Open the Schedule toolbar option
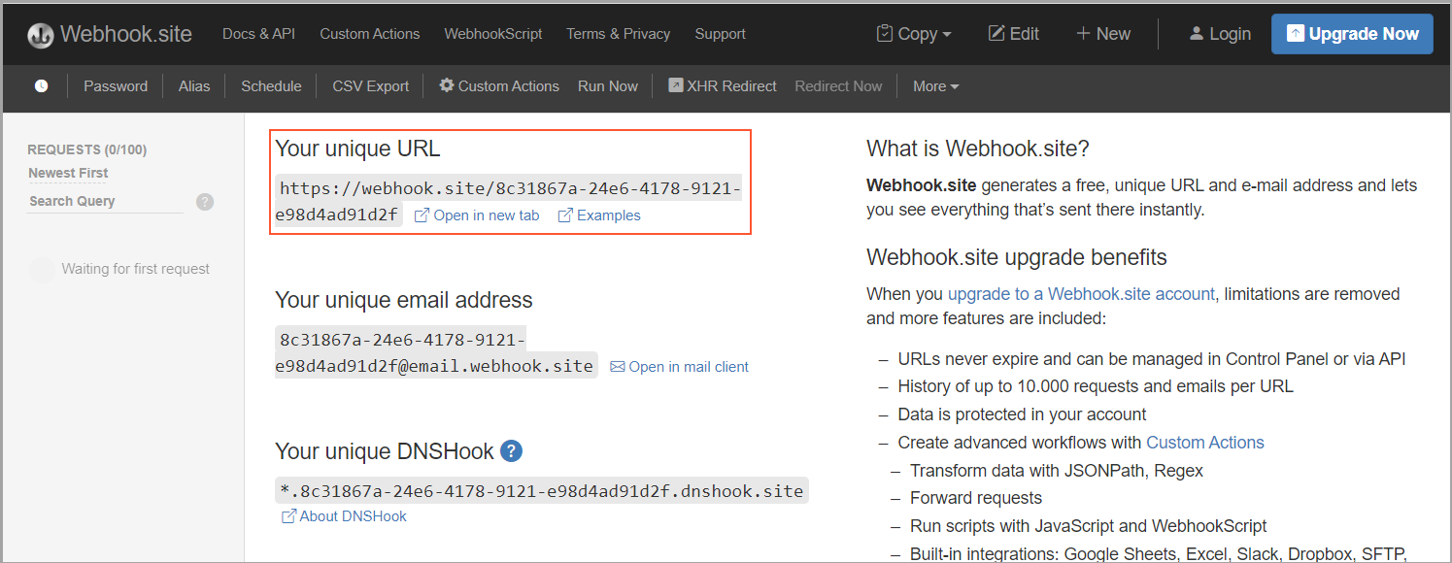 point(271,86)
